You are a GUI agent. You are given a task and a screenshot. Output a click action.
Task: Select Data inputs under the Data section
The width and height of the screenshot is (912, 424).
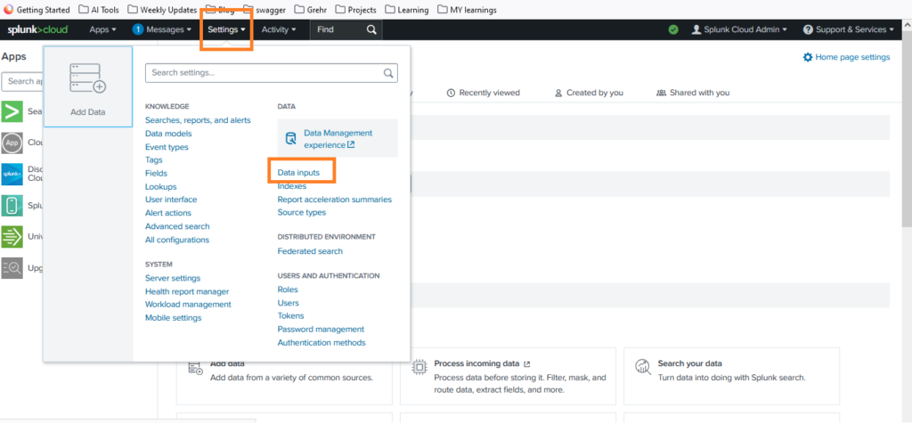click(x=298, y=173)
